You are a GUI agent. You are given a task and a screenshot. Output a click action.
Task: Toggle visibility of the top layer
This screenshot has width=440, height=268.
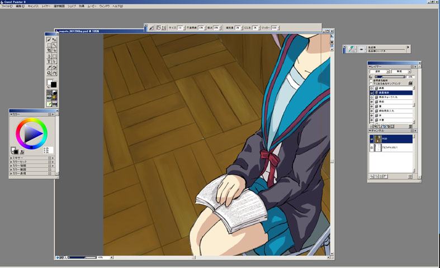click(x=372, y=88)
